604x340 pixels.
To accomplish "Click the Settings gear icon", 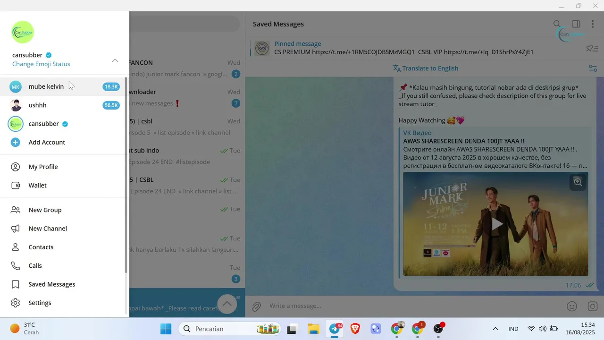I will [16, 303].
